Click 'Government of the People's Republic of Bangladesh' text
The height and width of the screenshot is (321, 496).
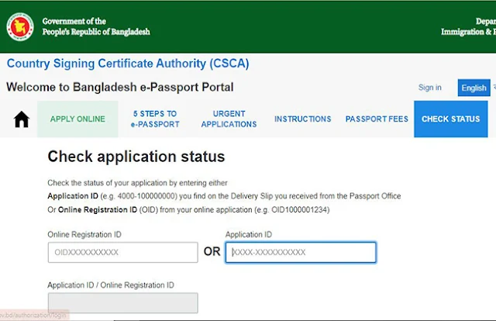pyautogui.click(x=96, y=26)
